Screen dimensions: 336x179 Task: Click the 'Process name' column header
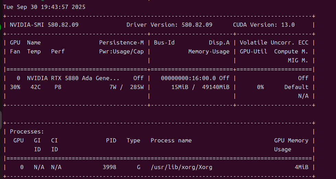[x=171, y=141]
